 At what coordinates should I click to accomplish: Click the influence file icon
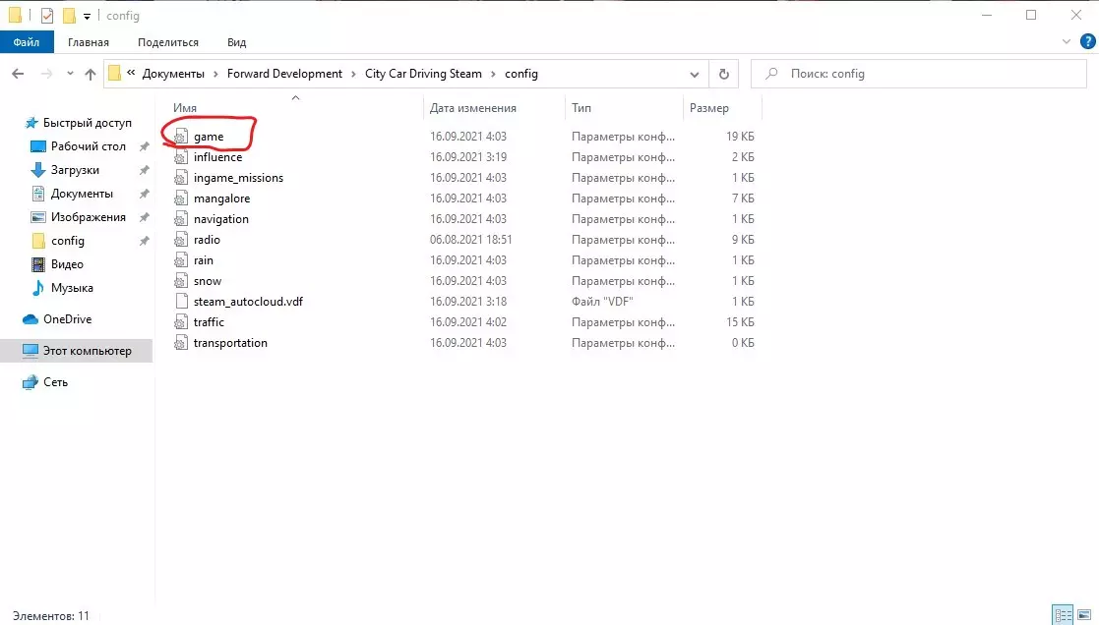point(181,157)
